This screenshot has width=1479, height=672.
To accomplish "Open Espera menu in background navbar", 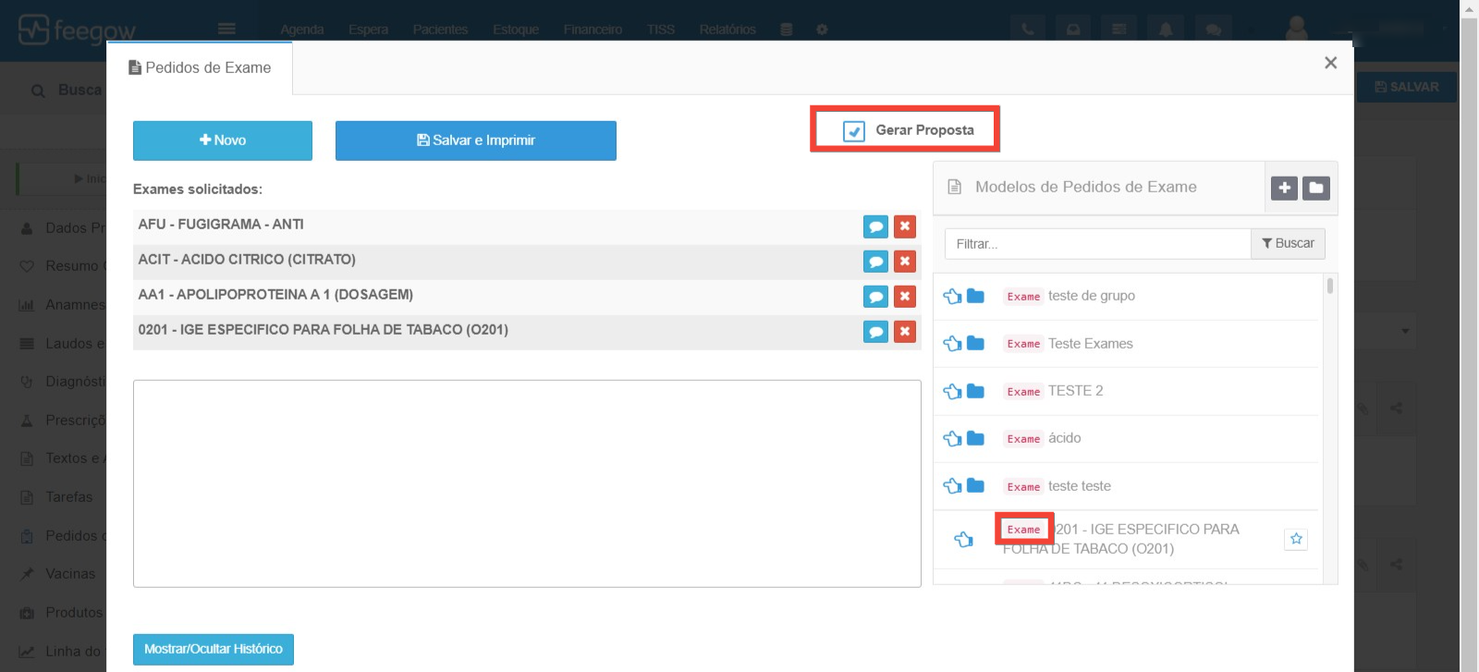I will click(368, 30).
